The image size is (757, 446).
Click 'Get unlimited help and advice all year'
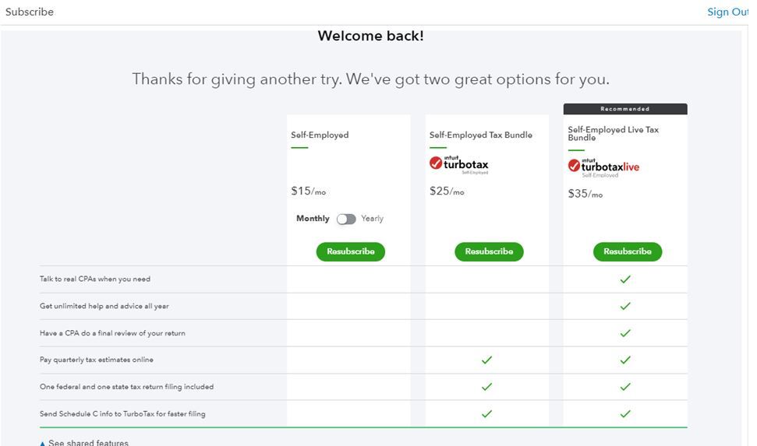pyautogui.click(x=104, y=306)
